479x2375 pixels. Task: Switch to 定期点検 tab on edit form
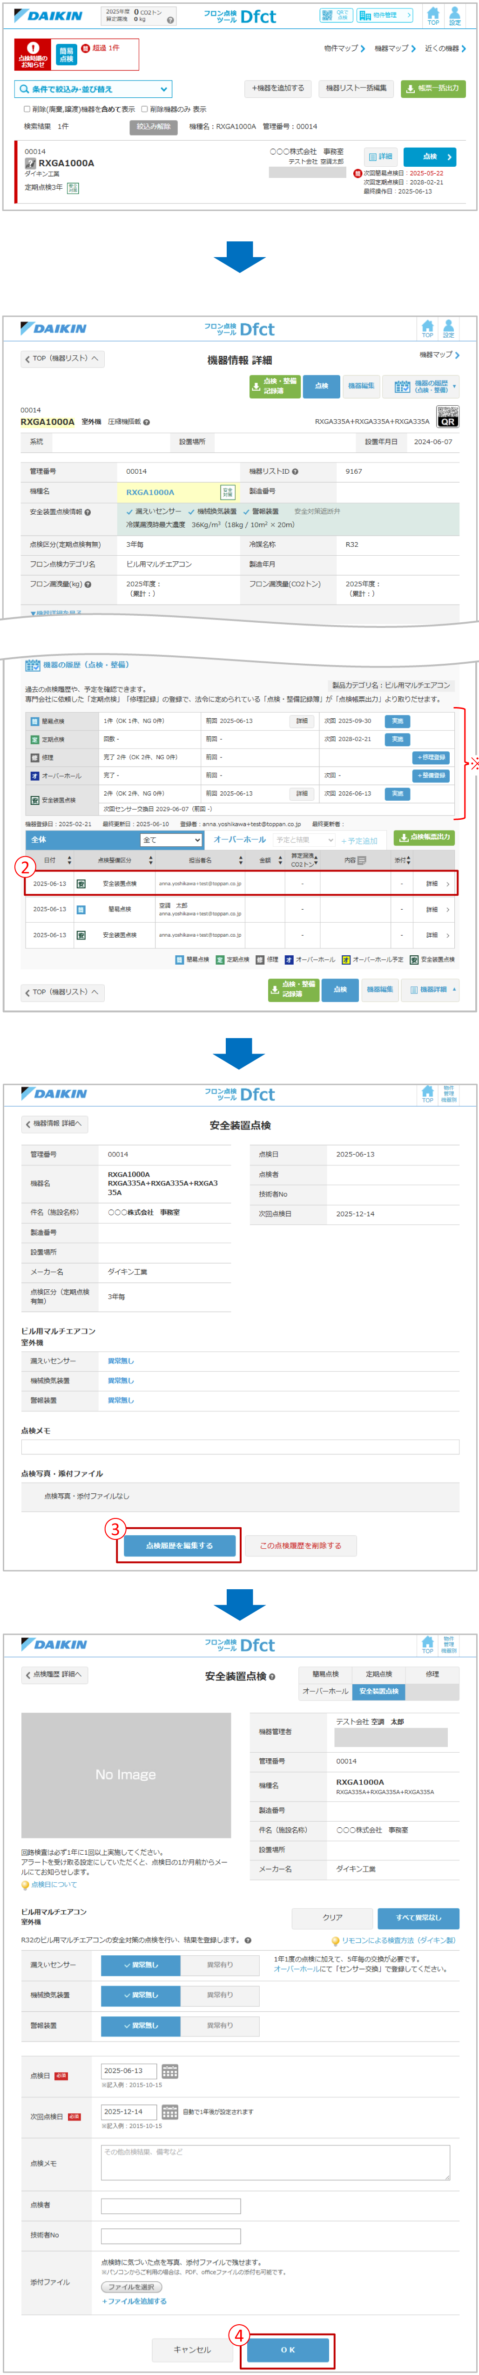point(378,1674)
